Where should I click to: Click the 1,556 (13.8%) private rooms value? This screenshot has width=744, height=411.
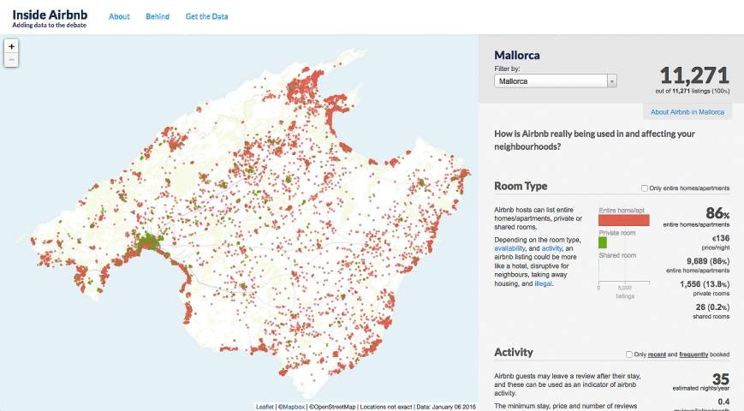point(705,283)
